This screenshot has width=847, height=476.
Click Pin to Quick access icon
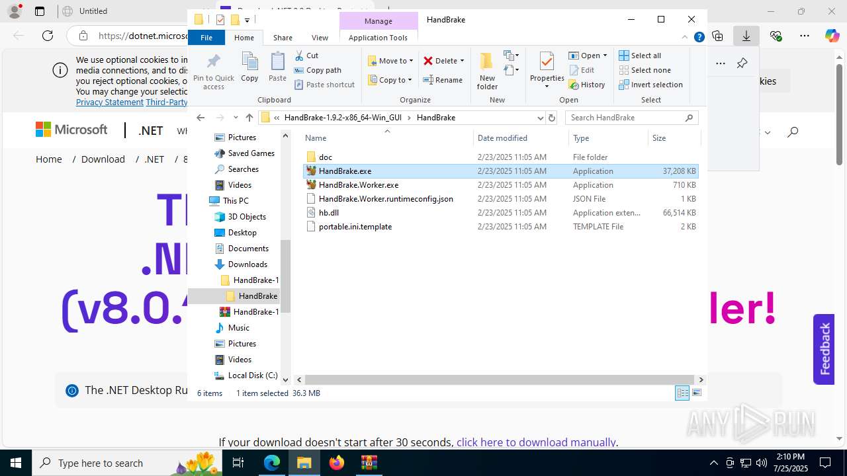click(213, 71)
